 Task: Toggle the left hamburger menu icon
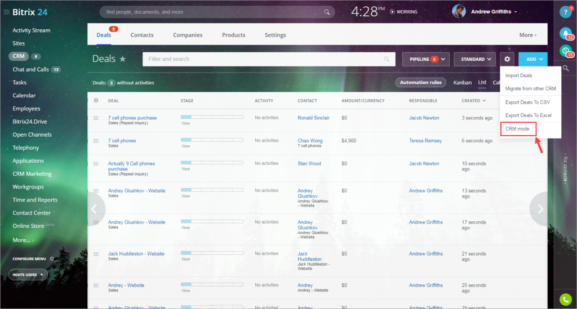[x=6, y=12]
